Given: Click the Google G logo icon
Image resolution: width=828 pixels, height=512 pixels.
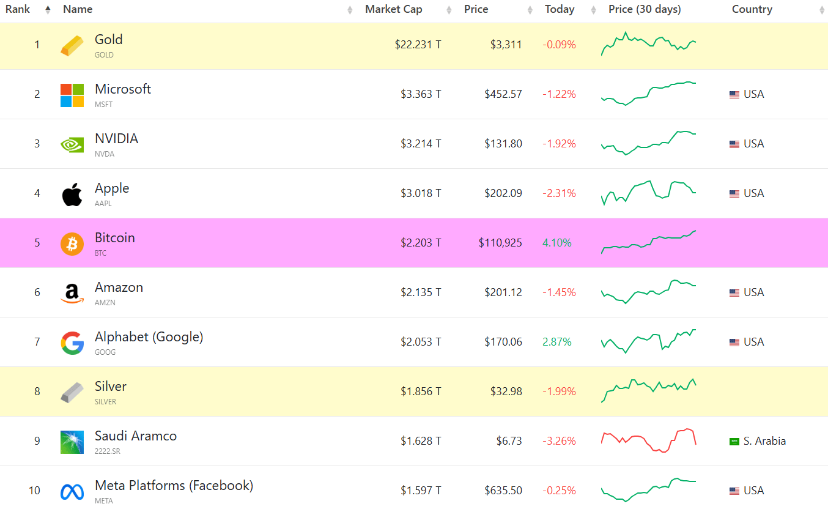Looking at the screenshot, I should [72, 343].
